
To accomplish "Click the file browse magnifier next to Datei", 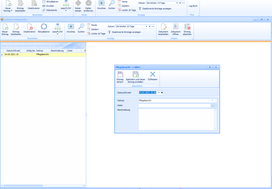I will click(x=214, y=106).
